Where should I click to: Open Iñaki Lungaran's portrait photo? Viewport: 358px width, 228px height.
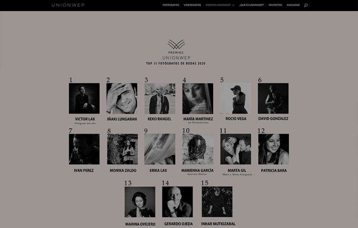(x=122, y=98)
